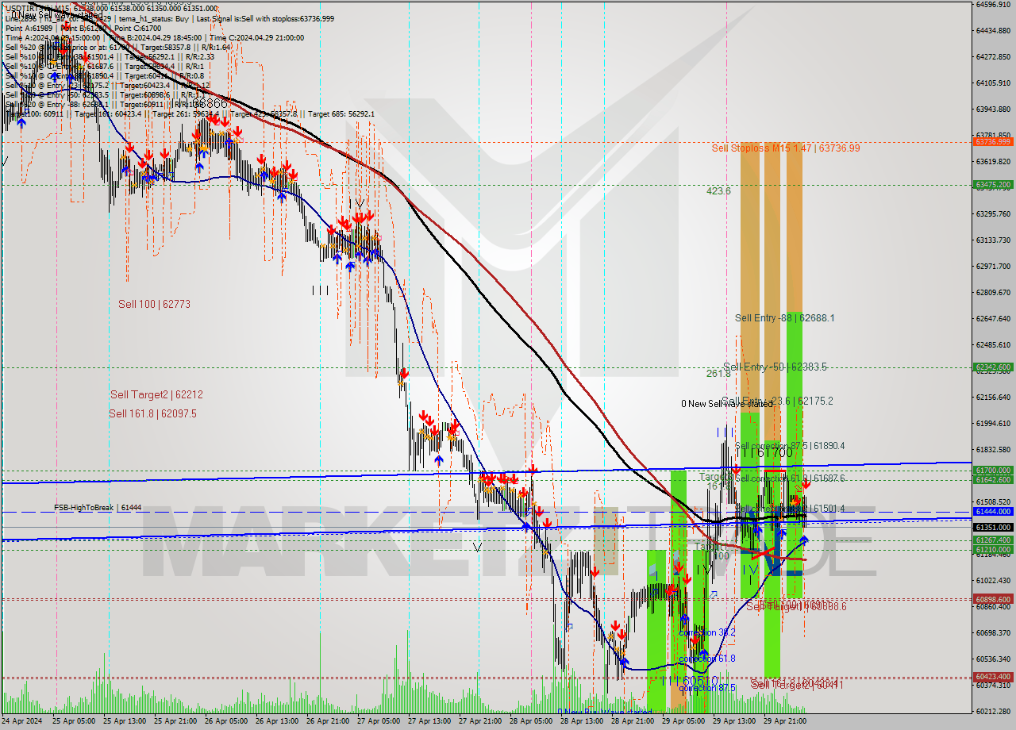1016x730 pixels.
Task: Click the 63736.999 stoploss price tag
Action: (x=992, y=142)
